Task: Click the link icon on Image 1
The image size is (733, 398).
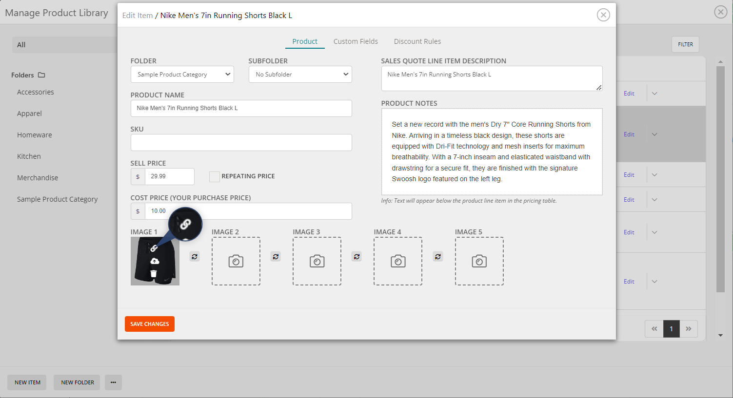Action: tap(155, 248)
